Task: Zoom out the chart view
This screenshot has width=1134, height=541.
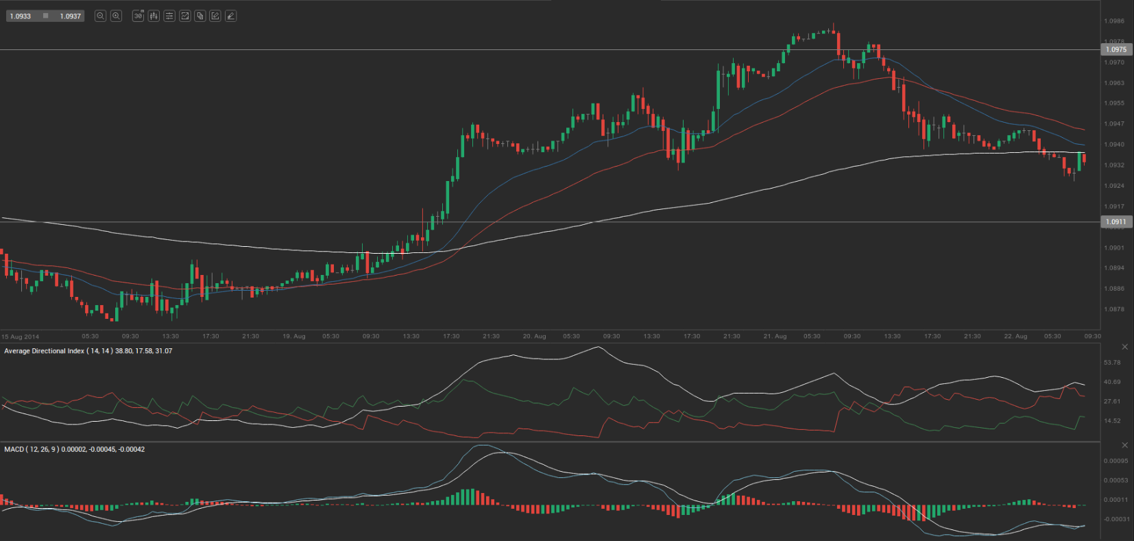Action: pyautogui.click(x=100, y=16)
